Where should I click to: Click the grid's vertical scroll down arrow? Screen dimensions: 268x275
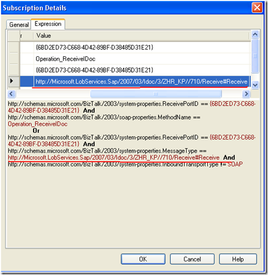tap(255, 85)
